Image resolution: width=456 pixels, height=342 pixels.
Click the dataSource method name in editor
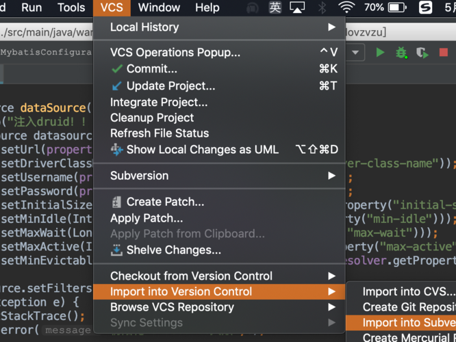coord(53,108)
